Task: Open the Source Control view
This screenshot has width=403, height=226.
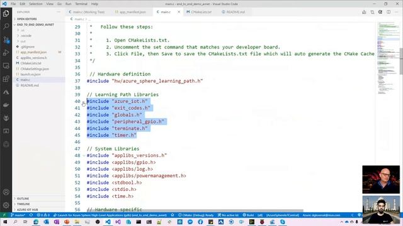Action: pos(6,40)
